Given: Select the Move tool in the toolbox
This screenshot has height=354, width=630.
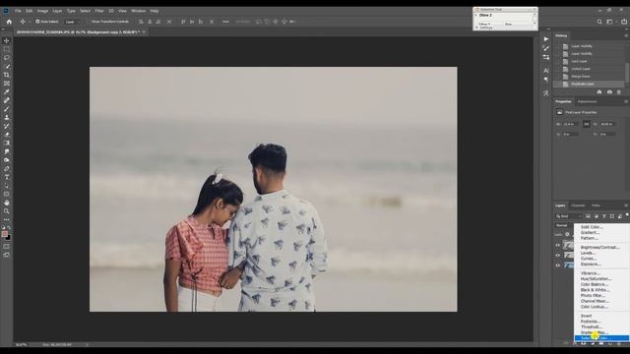Looking at the screenshot, I should [x=7, y=40].
